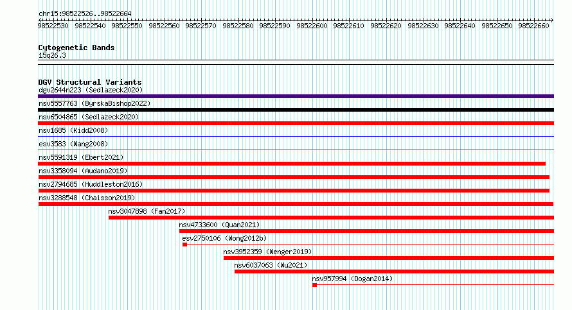Click the DGV Structural Variants track title
The image size is (572, 310).
90,82
